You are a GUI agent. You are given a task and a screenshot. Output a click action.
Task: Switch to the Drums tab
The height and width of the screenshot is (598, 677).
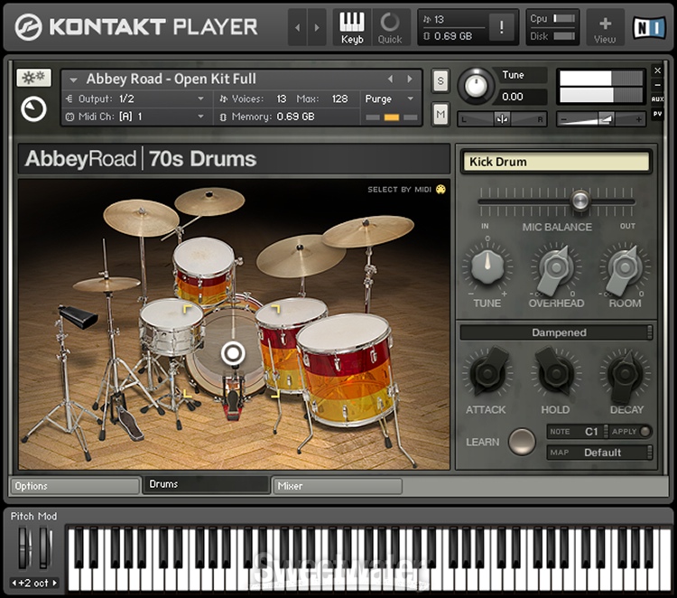click(207, 484)
